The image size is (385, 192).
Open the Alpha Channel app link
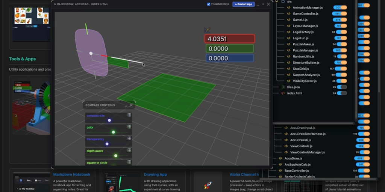(244, 175)
